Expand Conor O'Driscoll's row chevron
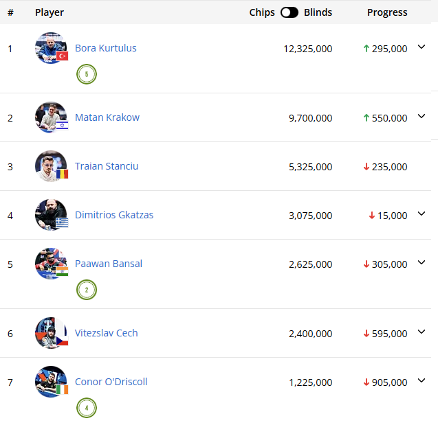 click(422, 381)
